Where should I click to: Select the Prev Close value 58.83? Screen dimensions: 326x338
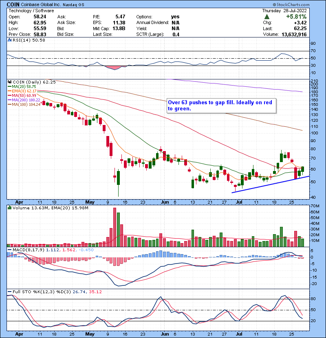click(40, 35)
